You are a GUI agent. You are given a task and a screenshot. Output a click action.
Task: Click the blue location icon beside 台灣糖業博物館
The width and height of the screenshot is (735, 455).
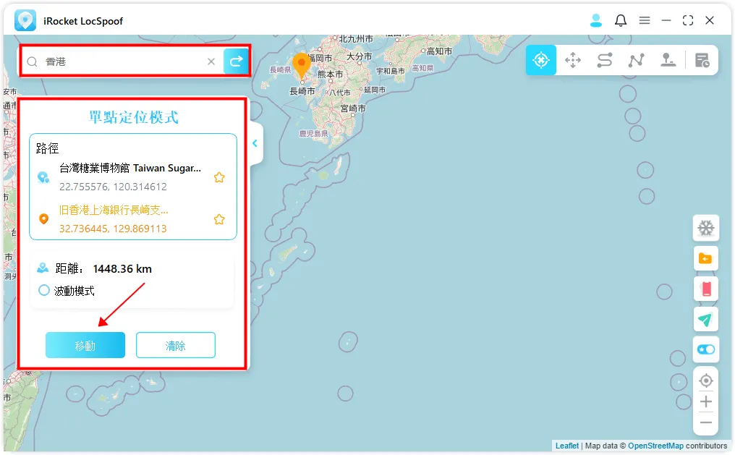43,178
